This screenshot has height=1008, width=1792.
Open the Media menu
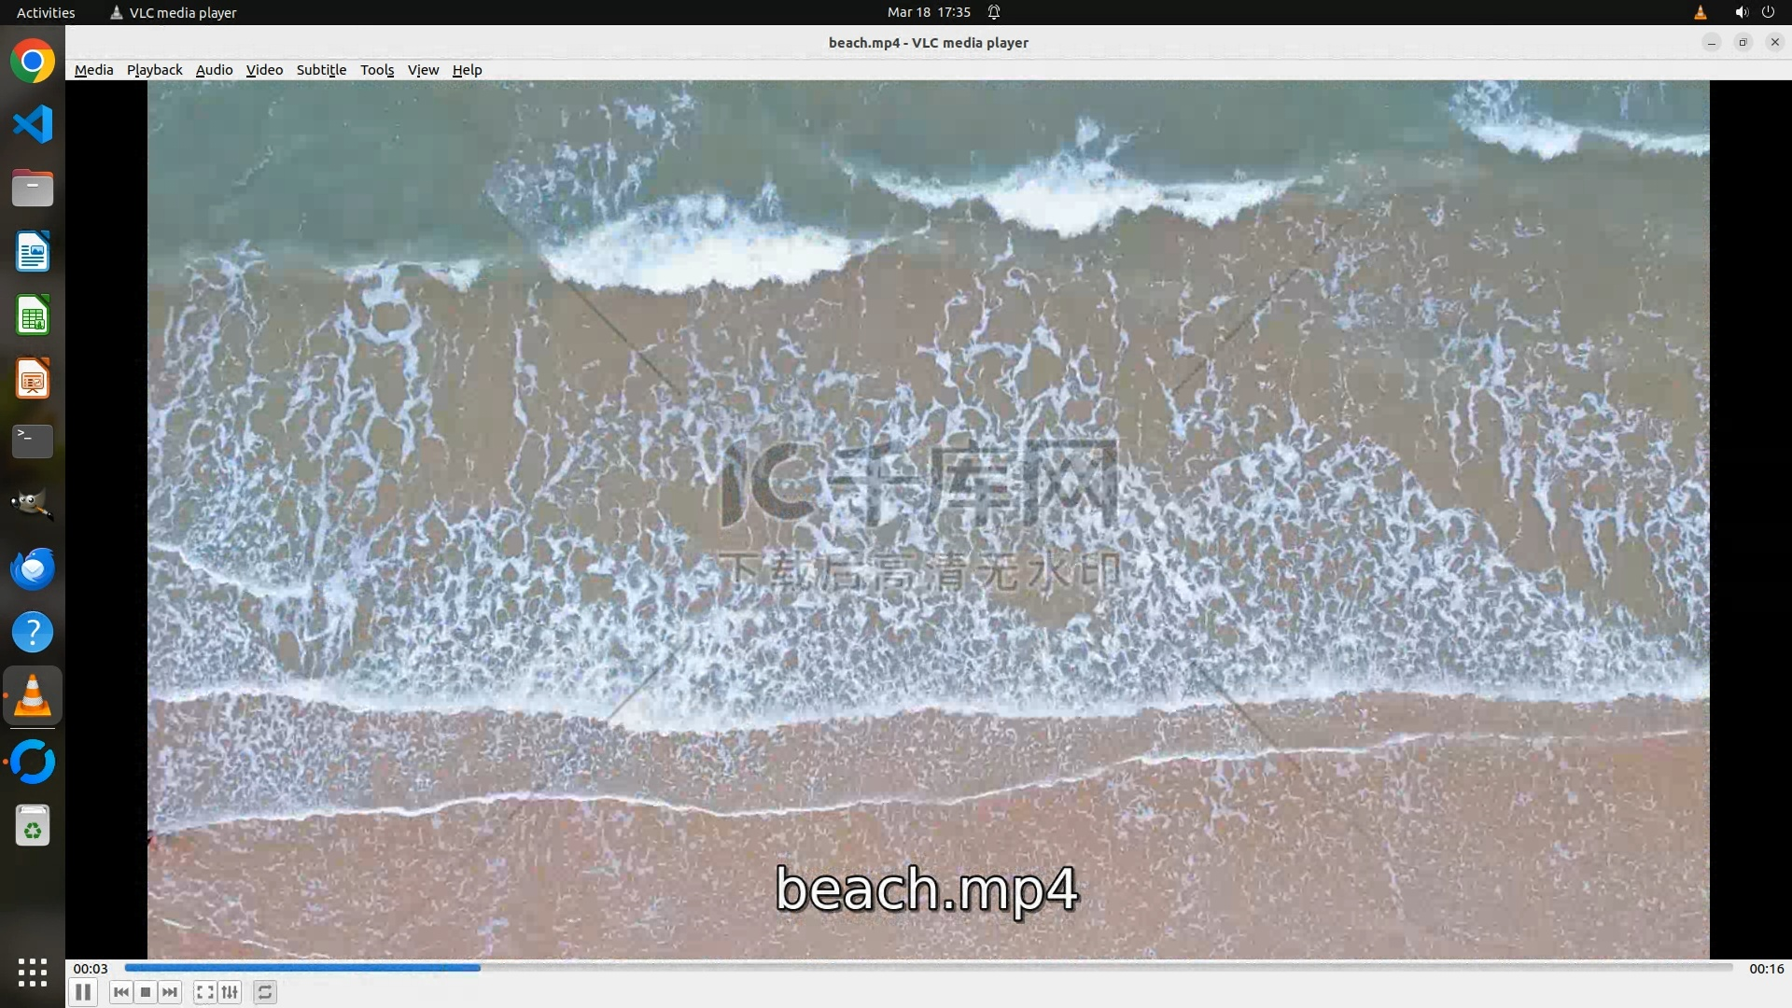93,70
